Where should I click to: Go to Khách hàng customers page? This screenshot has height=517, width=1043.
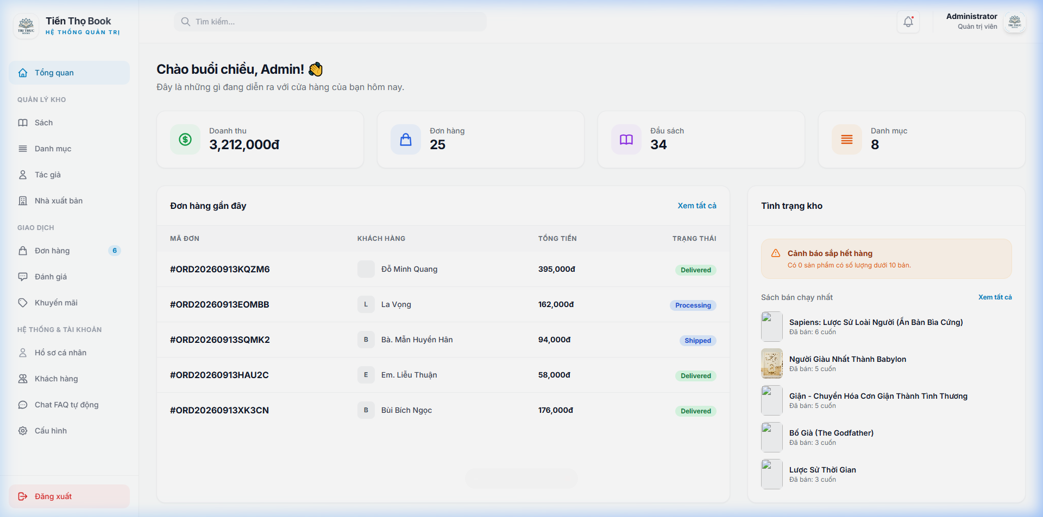[69, 379]
